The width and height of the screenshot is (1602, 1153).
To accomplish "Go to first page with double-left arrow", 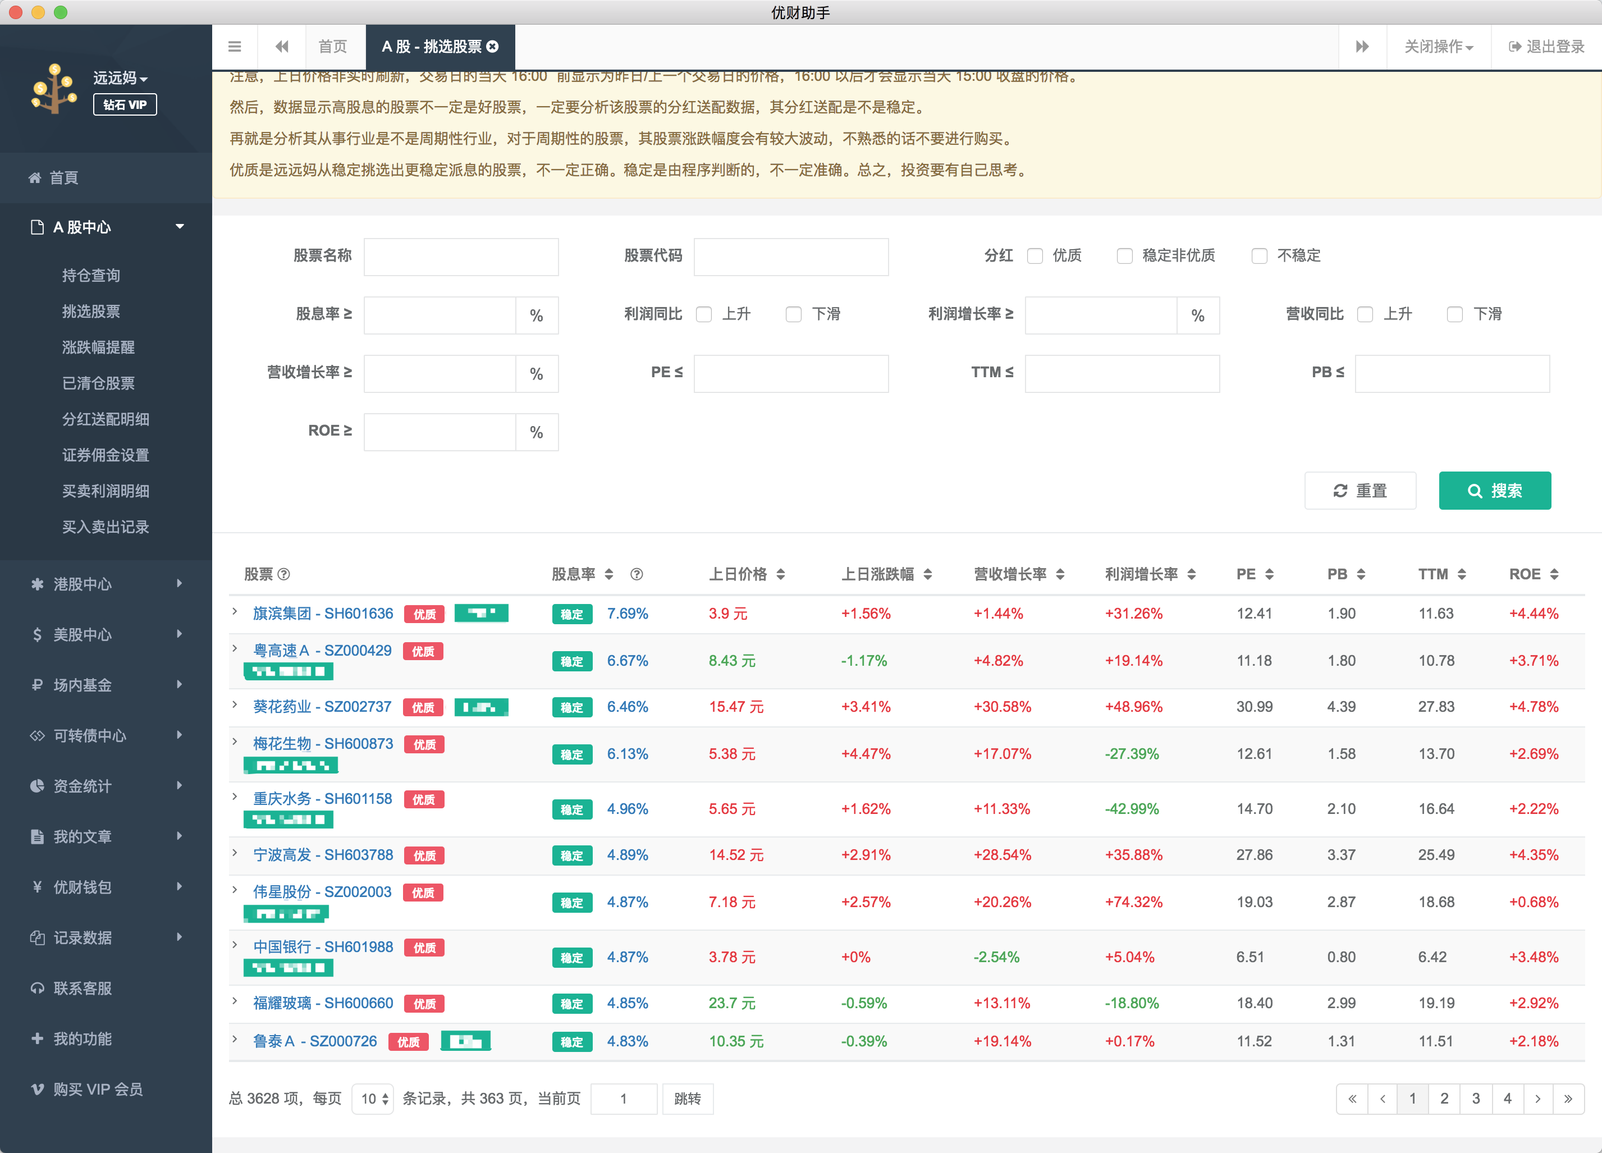I will (x=1352, y=1099).
